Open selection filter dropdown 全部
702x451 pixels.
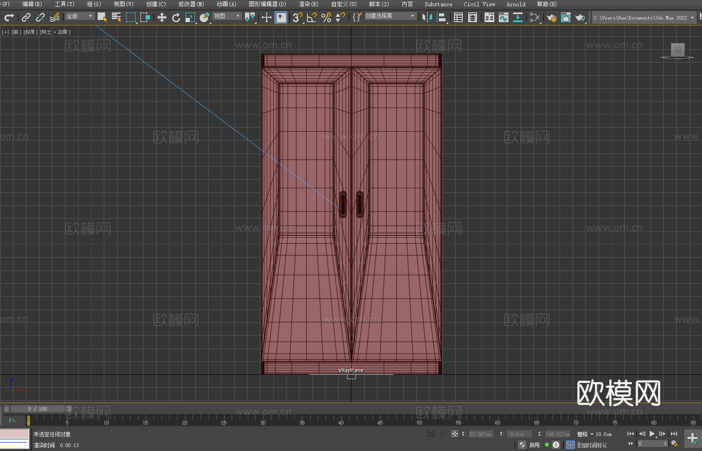[80, 16]
